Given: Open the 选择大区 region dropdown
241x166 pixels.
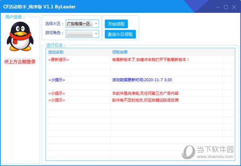Looking at the screenshot, I should point(82,24).
